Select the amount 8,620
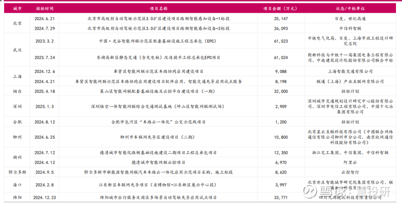 (x=281, y=172)
